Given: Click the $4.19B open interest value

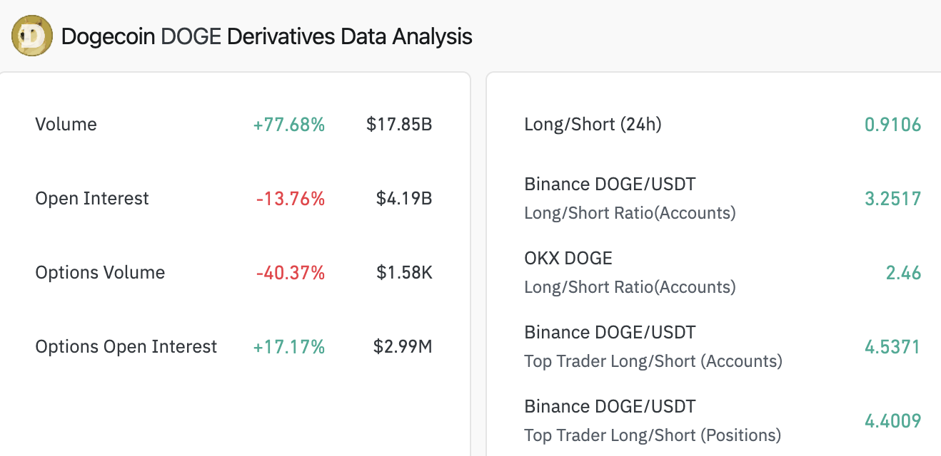Looking at the screenshot, I should click(x=403, y=198).
